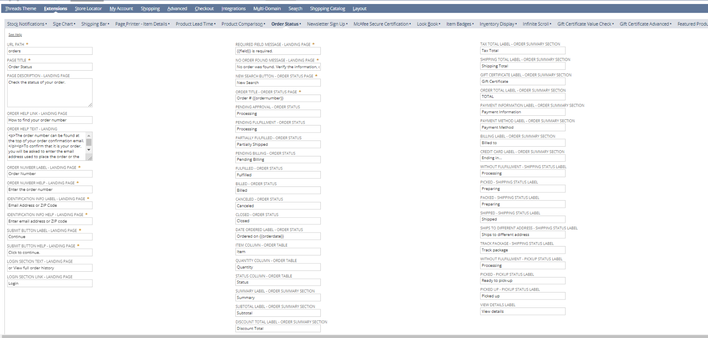Open the Shopping Catalog menu

pos(327,8)
